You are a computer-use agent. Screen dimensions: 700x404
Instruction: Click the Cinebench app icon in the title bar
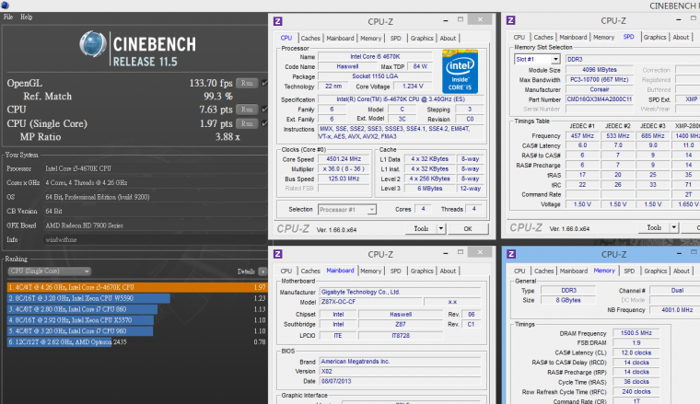(5, 6)
